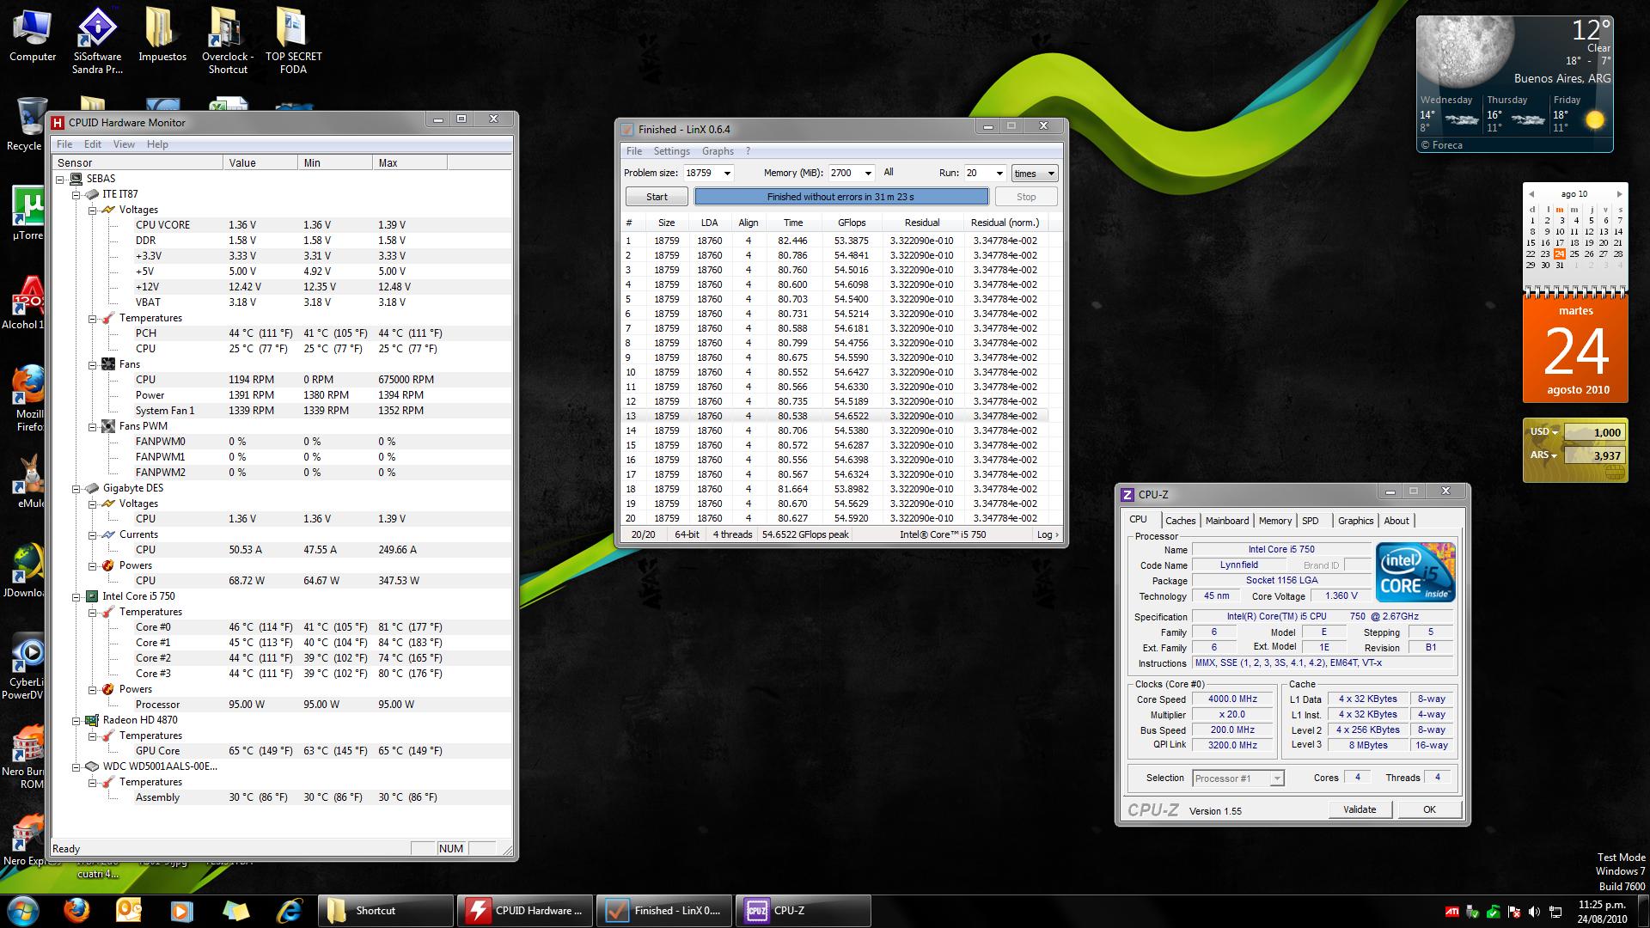This screenshot has width=1650, height=928.
Task: Collapse the Gigabyte DES node
Action: coord(76,489)
